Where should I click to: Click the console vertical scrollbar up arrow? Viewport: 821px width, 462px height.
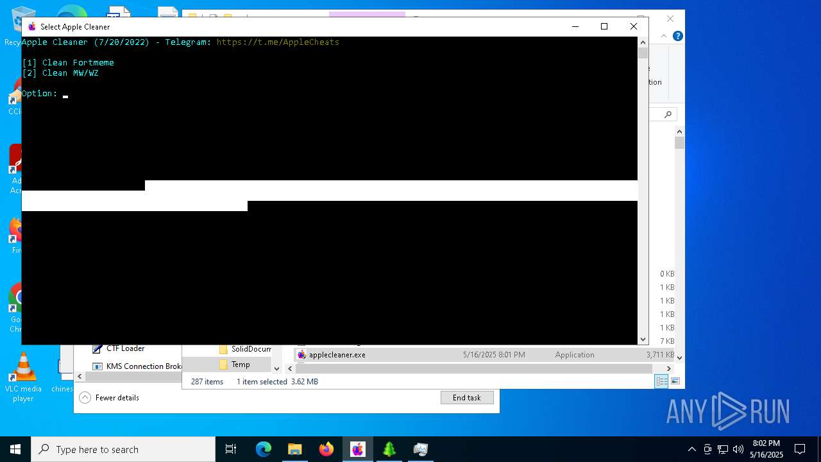(643, 42)
